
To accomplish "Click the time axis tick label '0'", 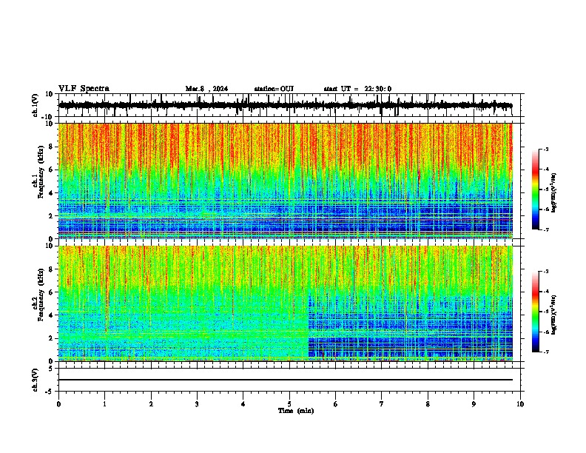I will point(58,404).
